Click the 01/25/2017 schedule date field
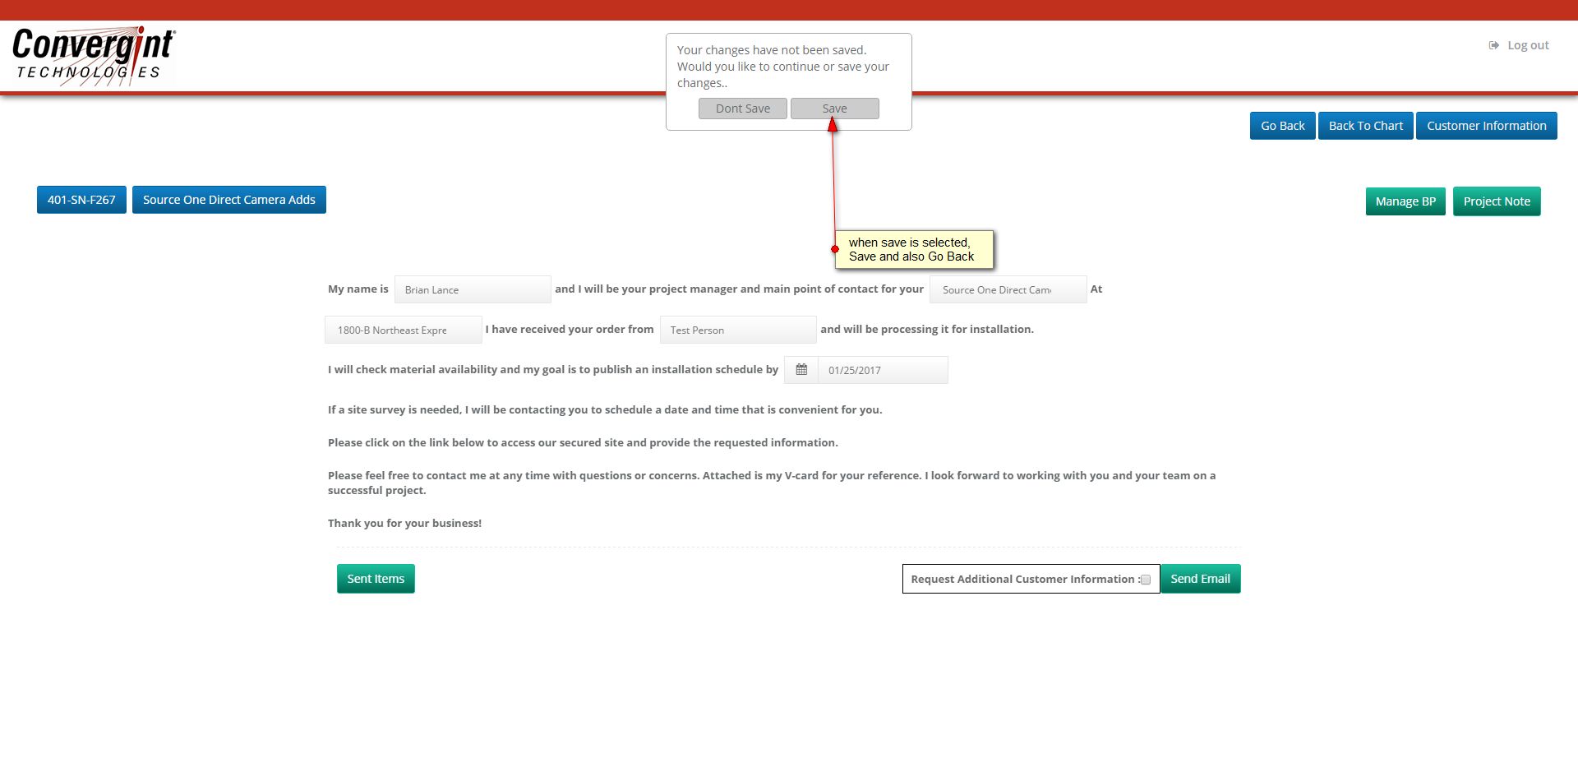Viewport: 1578px width, 781px height. pos(883,370)
